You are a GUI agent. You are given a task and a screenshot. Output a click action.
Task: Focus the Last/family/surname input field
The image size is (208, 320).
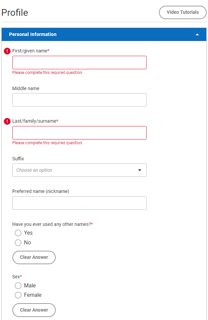pyautogui.click(x=79, y=132)
